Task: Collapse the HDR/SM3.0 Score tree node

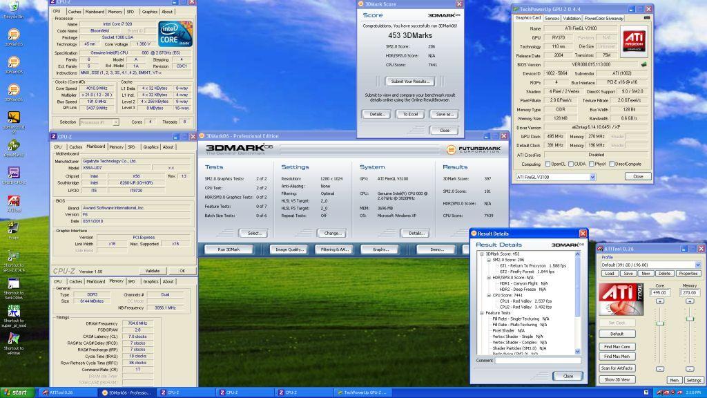Action: coord(489,278)
